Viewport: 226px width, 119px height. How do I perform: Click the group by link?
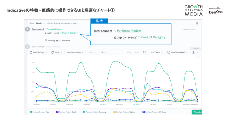(49, 33)
